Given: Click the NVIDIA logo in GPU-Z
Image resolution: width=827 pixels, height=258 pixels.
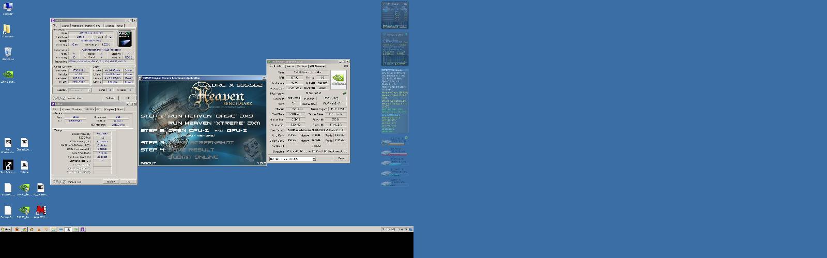Looking at the screenshot, I should click(x=339, y=79).
